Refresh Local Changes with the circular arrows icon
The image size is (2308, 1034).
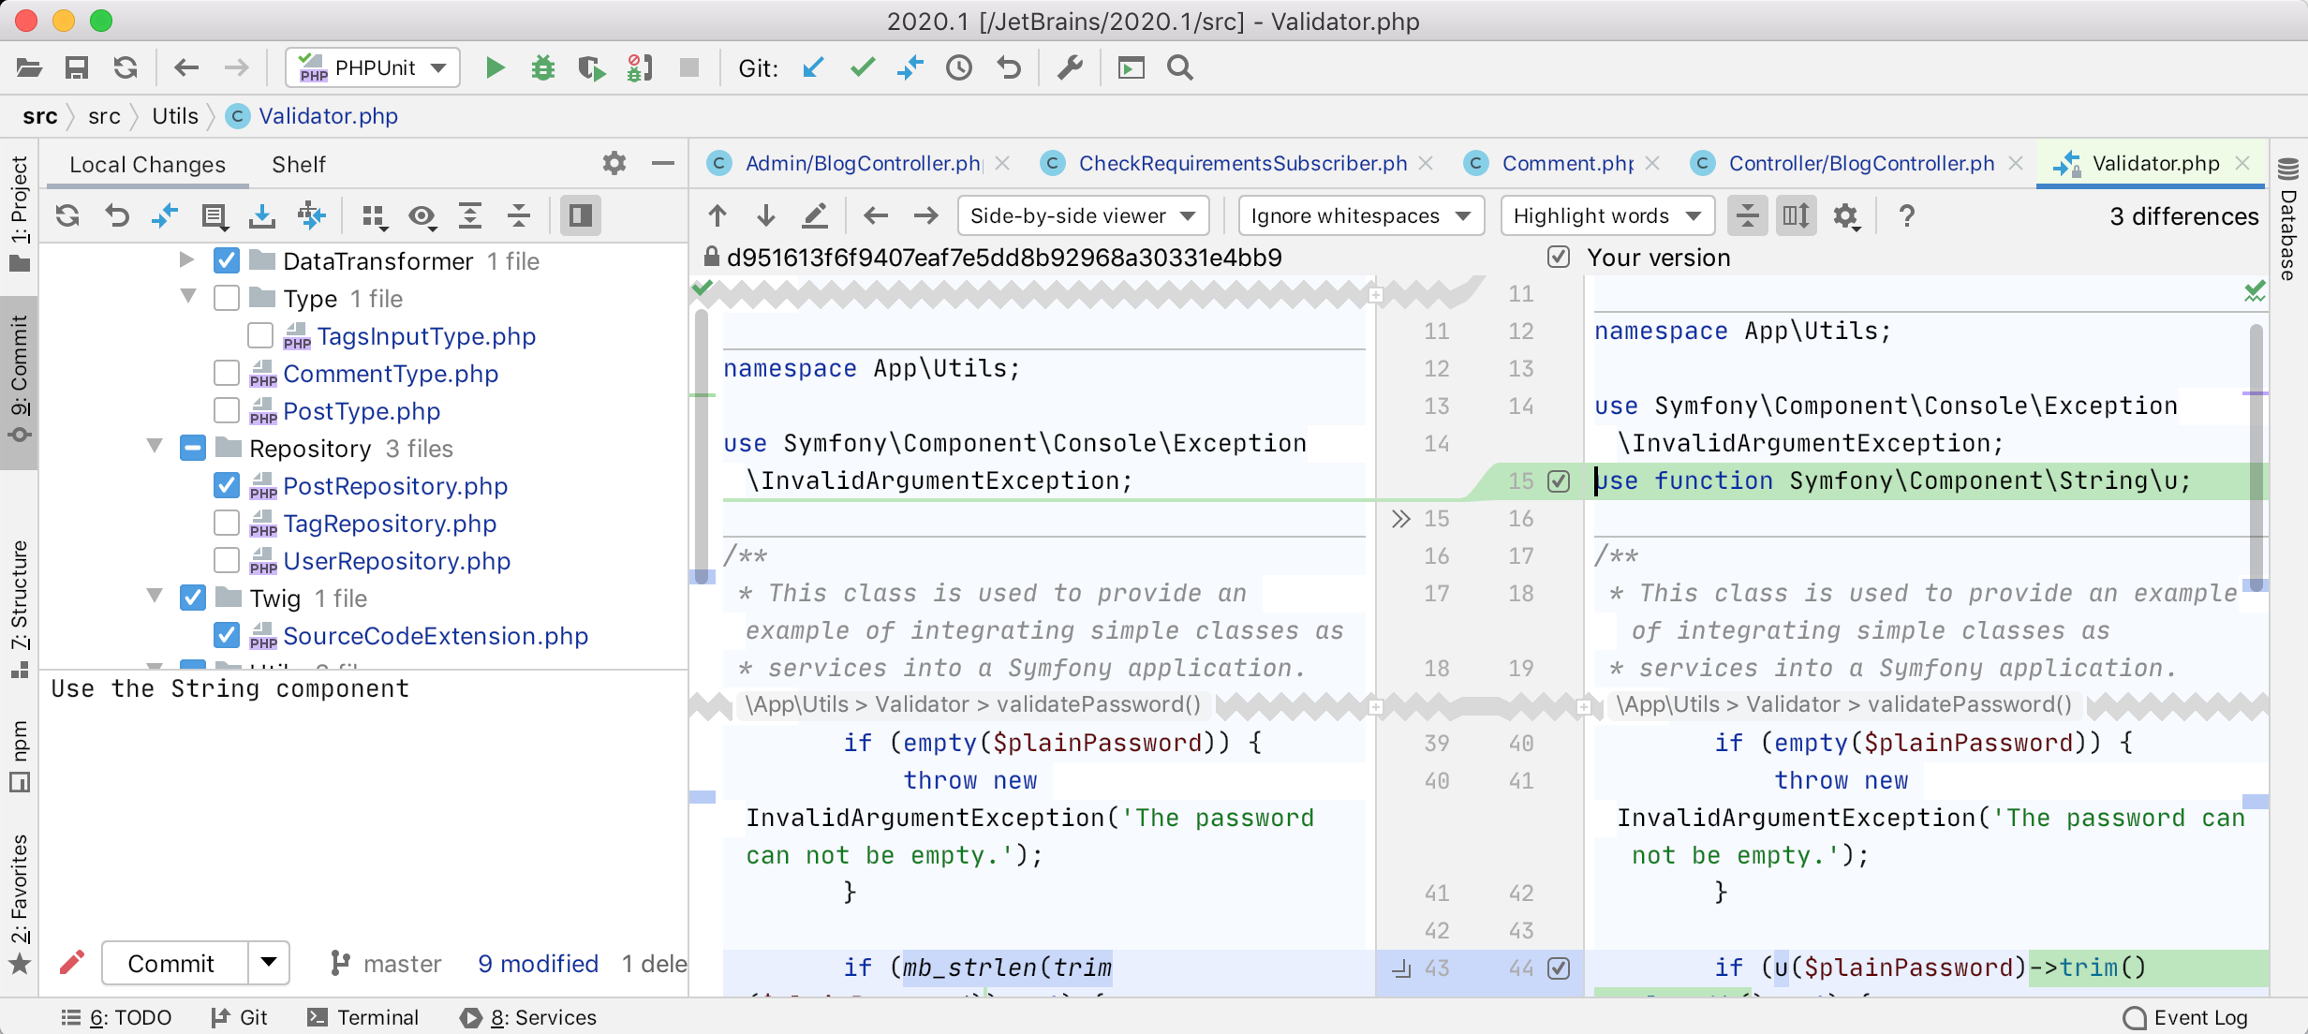pos(67,216)
